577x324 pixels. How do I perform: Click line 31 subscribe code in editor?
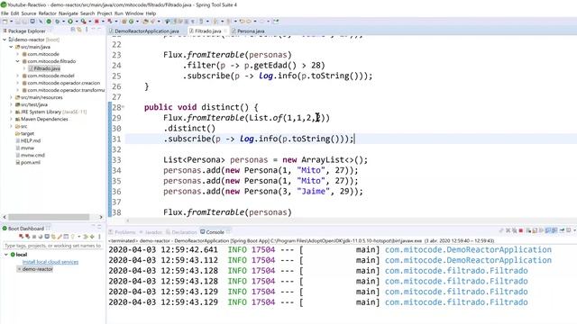(x=259, y=139)
